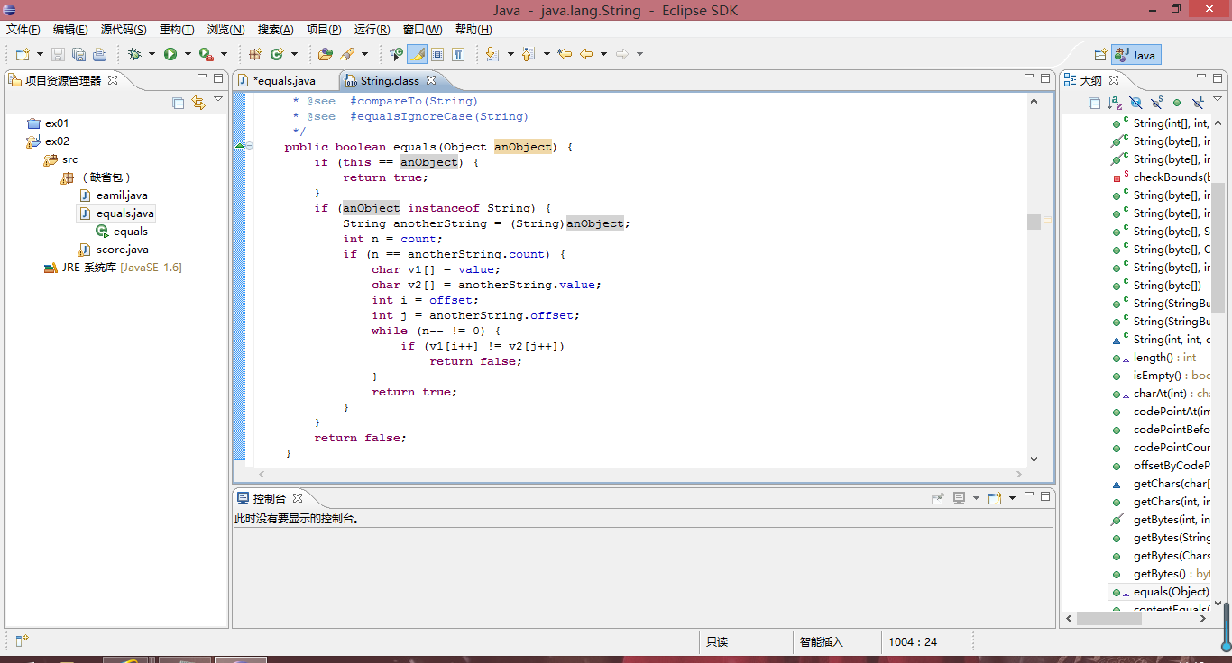This screenshot has height=663, width=1232.
Task: Click the Open Perspective icon
Action: pos(1100,55)
